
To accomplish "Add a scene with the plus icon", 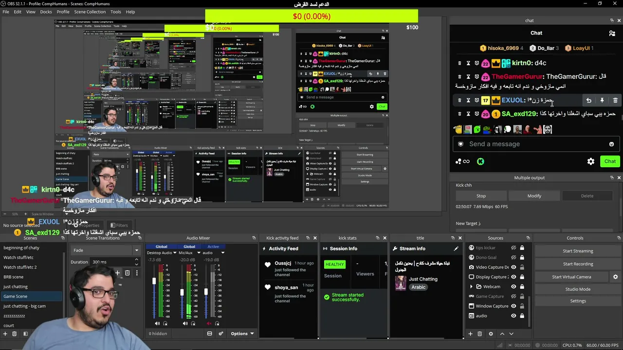I will pyautogui.click(x=5, y=334).
